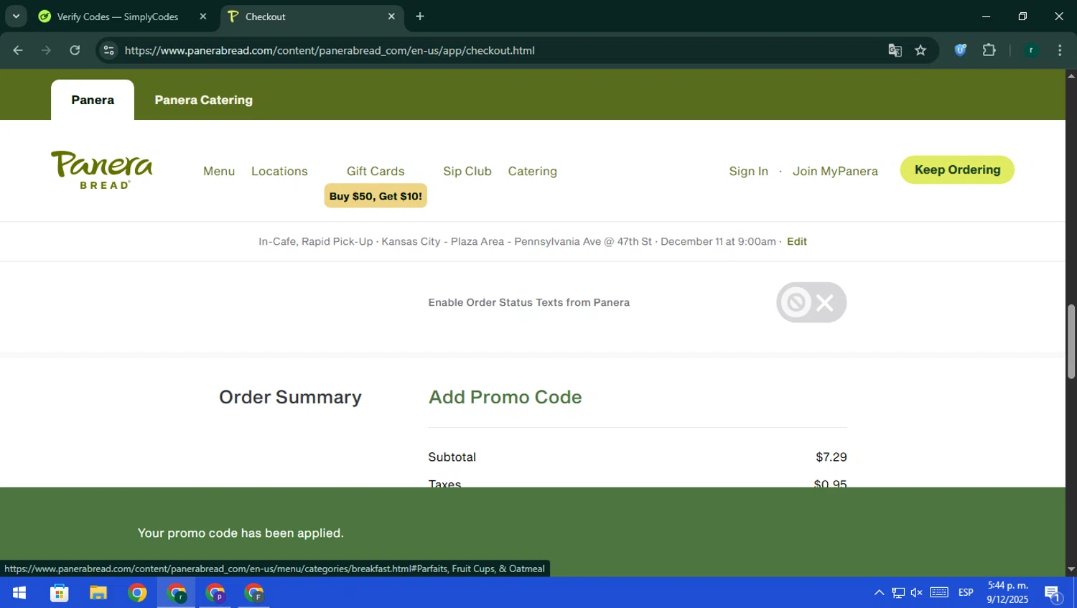
Task: Click the 'Your promo code has been applied.' message
Action: click(x=241, y=533)
